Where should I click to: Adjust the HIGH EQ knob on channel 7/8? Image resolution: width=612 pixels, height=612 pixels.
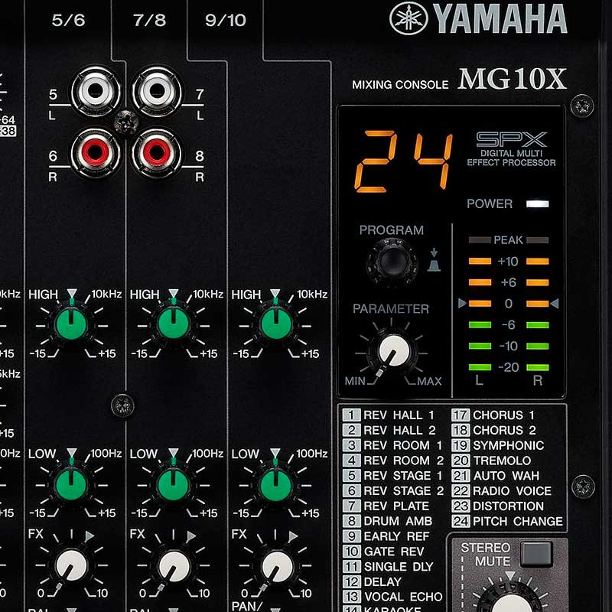(174, 324)
